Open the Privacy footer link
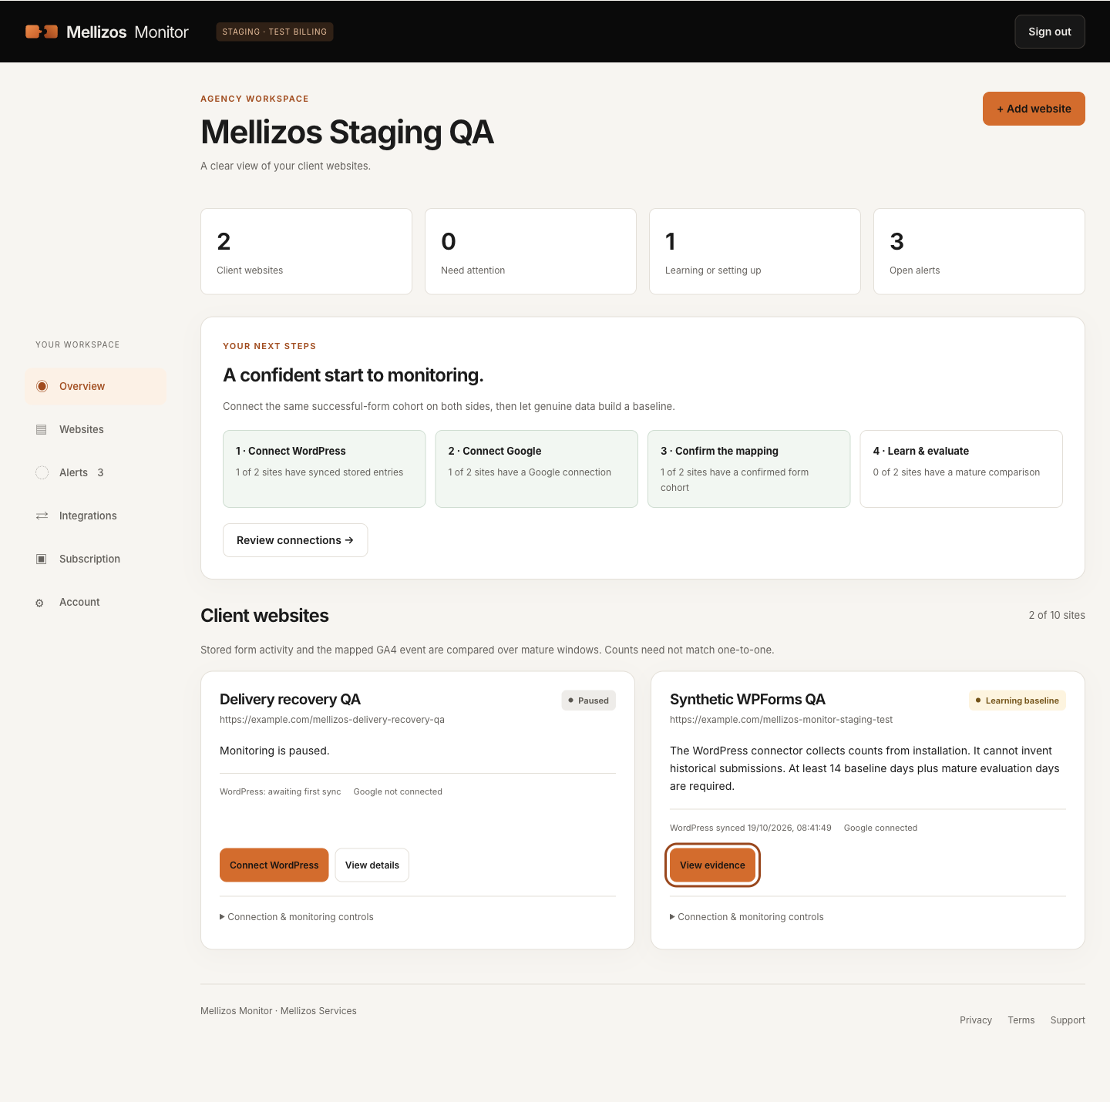Viewport: 1110px width, 1102px height. [x=976, y=1020]
